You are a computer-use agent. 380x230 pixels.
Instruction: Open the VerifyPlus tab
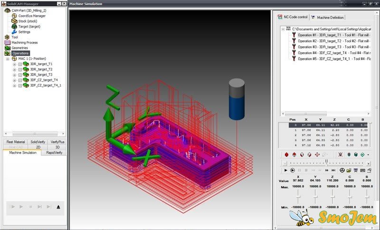(57, 142)
